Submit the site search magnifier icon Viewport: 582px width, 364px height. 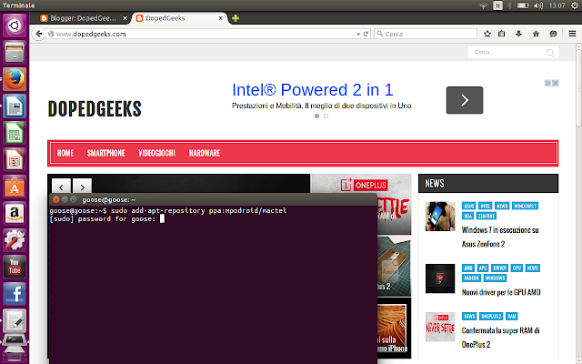click(x=549, y=53)
